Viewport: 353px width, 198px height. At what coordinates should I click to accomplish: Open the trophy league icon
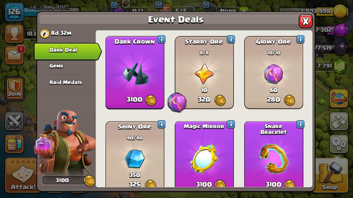pyautogui.click(x=14, y=34)
